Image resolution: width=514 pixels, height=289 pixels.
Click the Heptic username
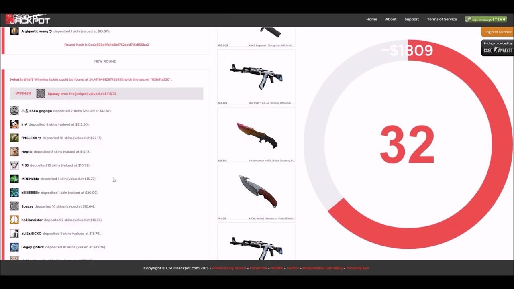click(x=27, y=152)
